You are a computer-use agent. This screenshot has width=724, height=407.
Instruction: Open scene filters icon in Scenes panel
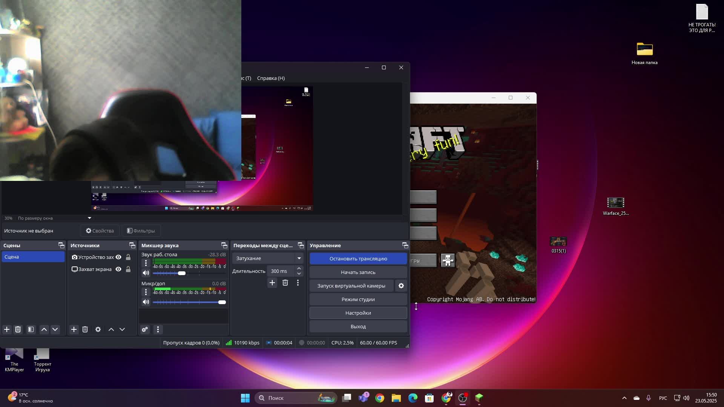click(31, 329)
